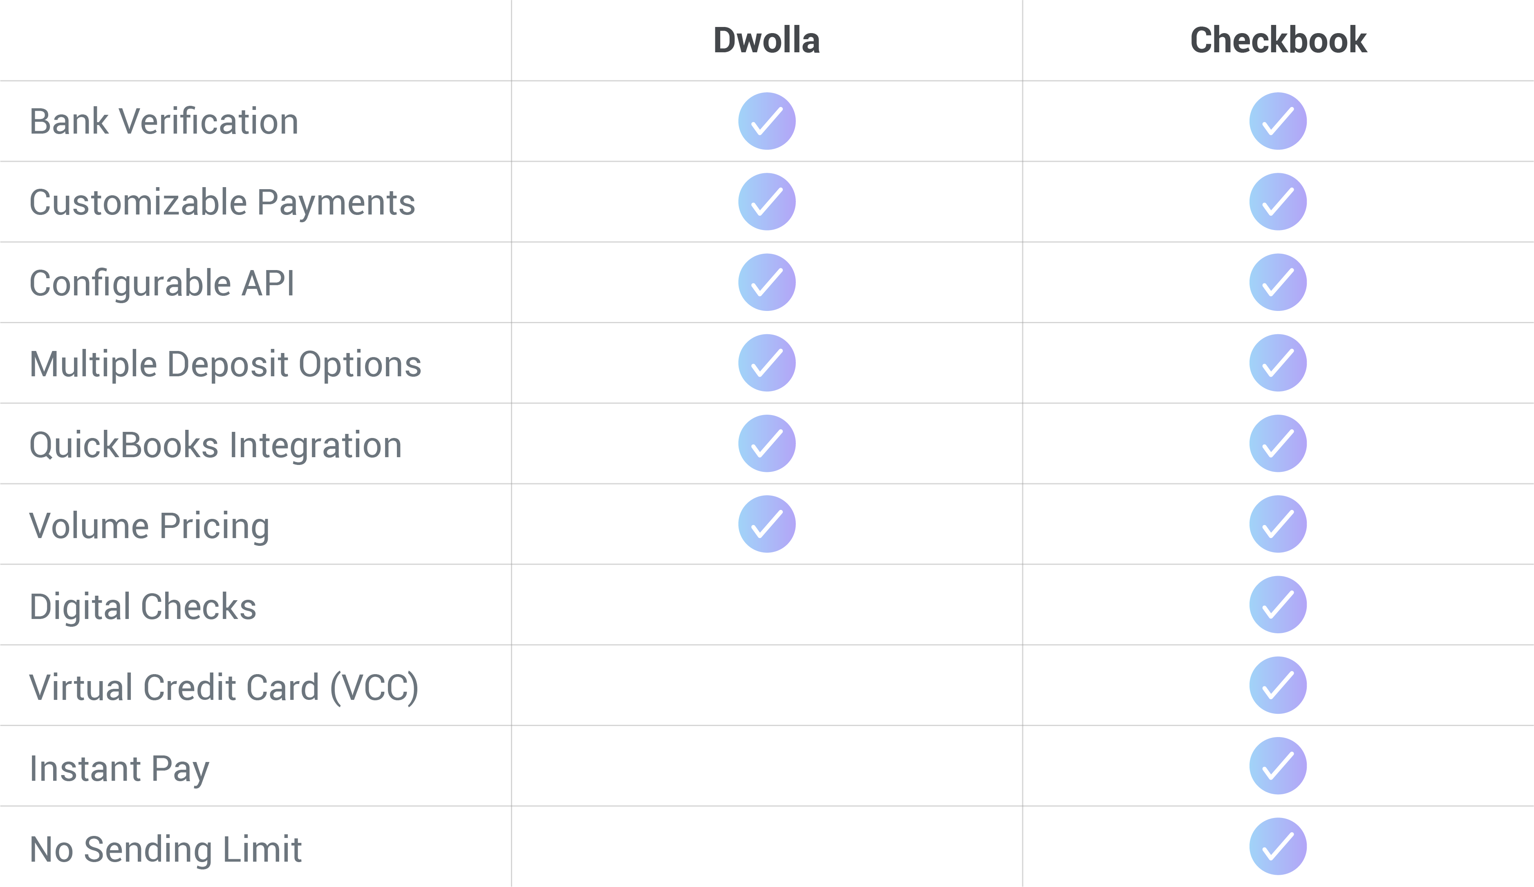Click Dwolla's Configurable API checkmark
Image resolution: width=1534 pixels, height=887 pixels.
coord(767,282)
